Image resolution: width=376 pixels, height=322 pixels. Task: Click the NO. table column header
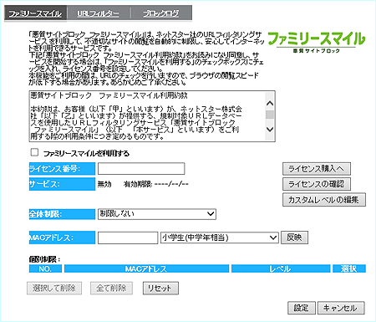click(x=45, y=268)
